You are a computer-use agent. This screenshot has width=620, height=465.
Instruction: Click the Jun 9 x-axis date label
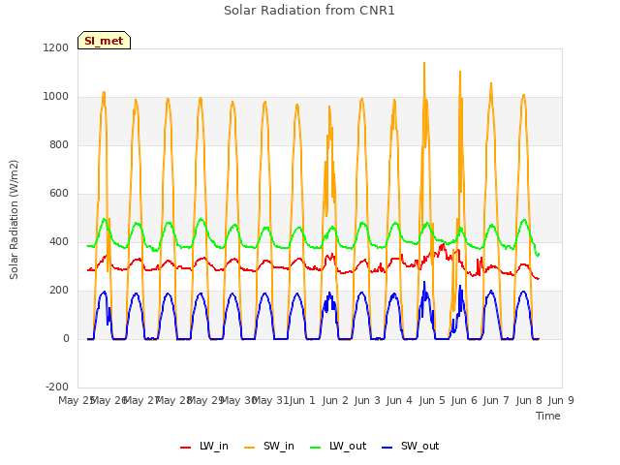(x=561, y=400)
